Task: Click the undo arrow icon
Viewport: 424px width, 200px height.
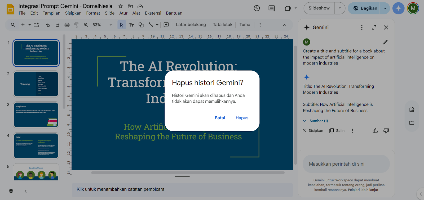Action: click(48, 25)
